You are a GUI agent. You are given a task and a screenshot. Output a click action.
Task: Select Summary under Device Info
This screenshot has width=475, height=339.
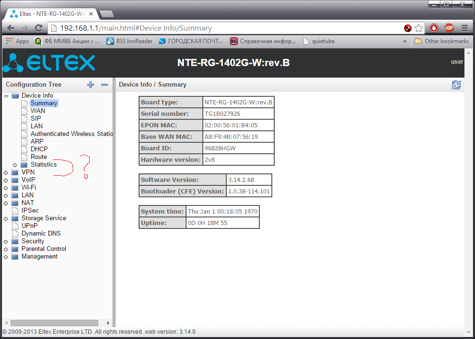pyautogui.click(x=44, y=103)
